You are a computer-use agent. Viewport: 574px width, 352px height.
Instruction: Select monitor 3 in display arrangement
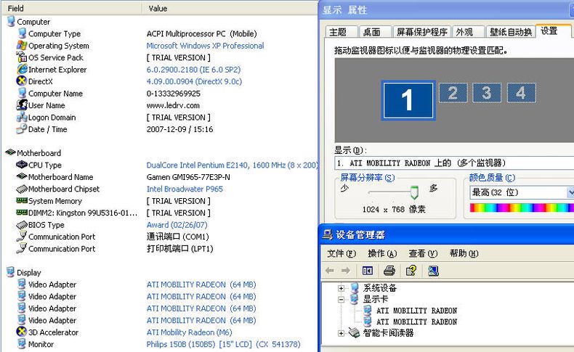tap(487, 92)
